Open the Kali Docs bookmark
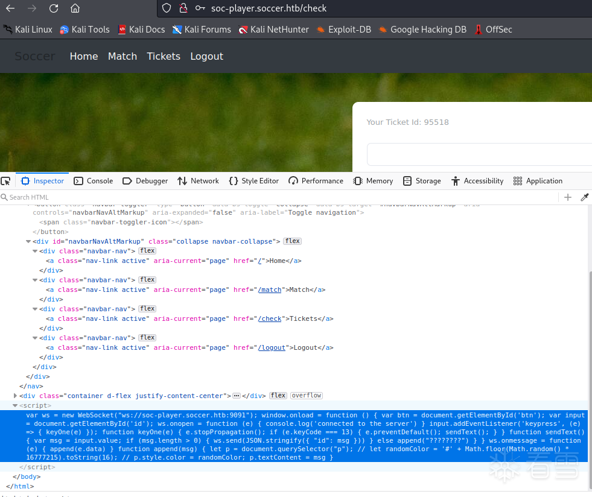Viewport: 592px width, 497px height. 142,30
